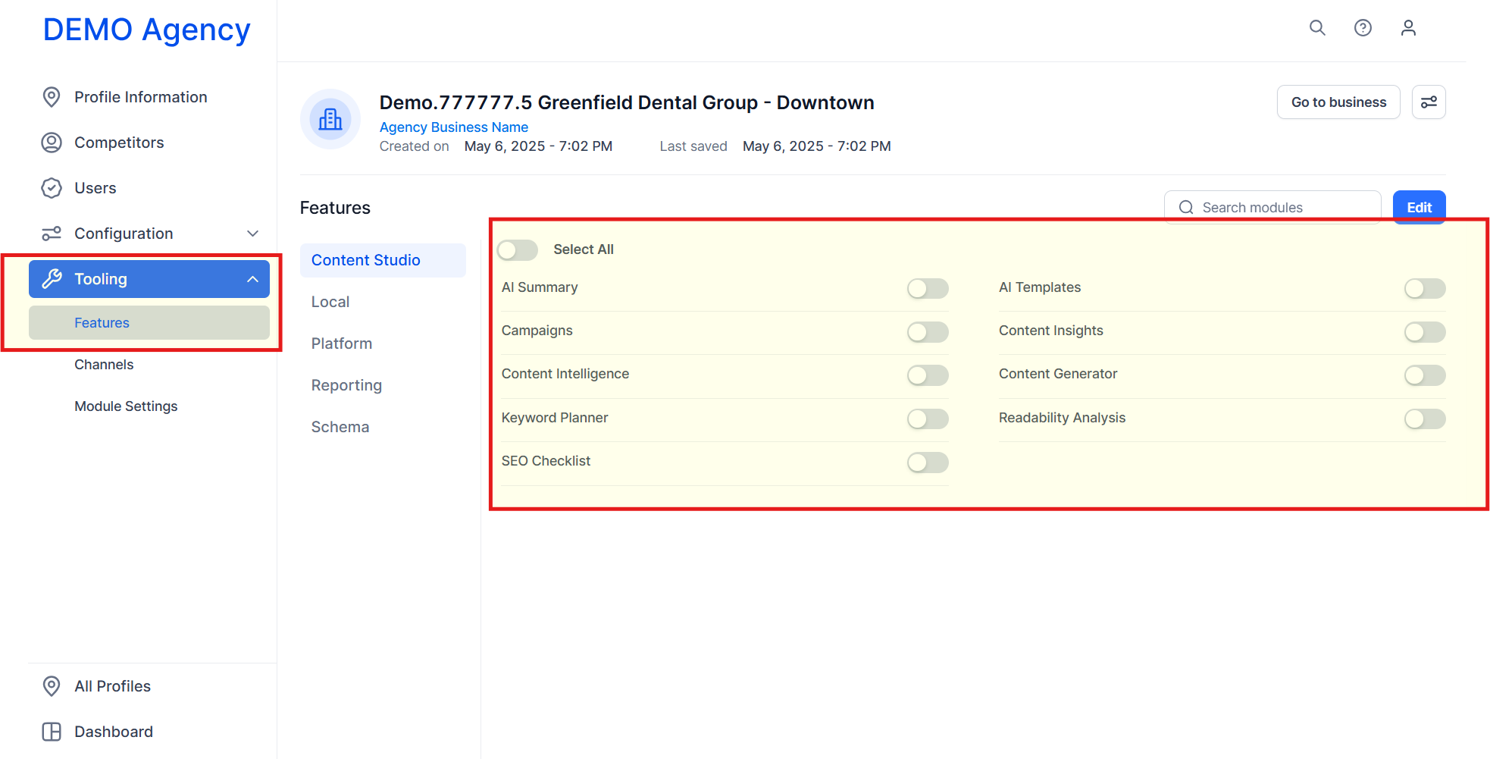The width and height of the screenshot is (1490, 759).
Task: Switch to the Local tab
Action: (x=383, y=302)
